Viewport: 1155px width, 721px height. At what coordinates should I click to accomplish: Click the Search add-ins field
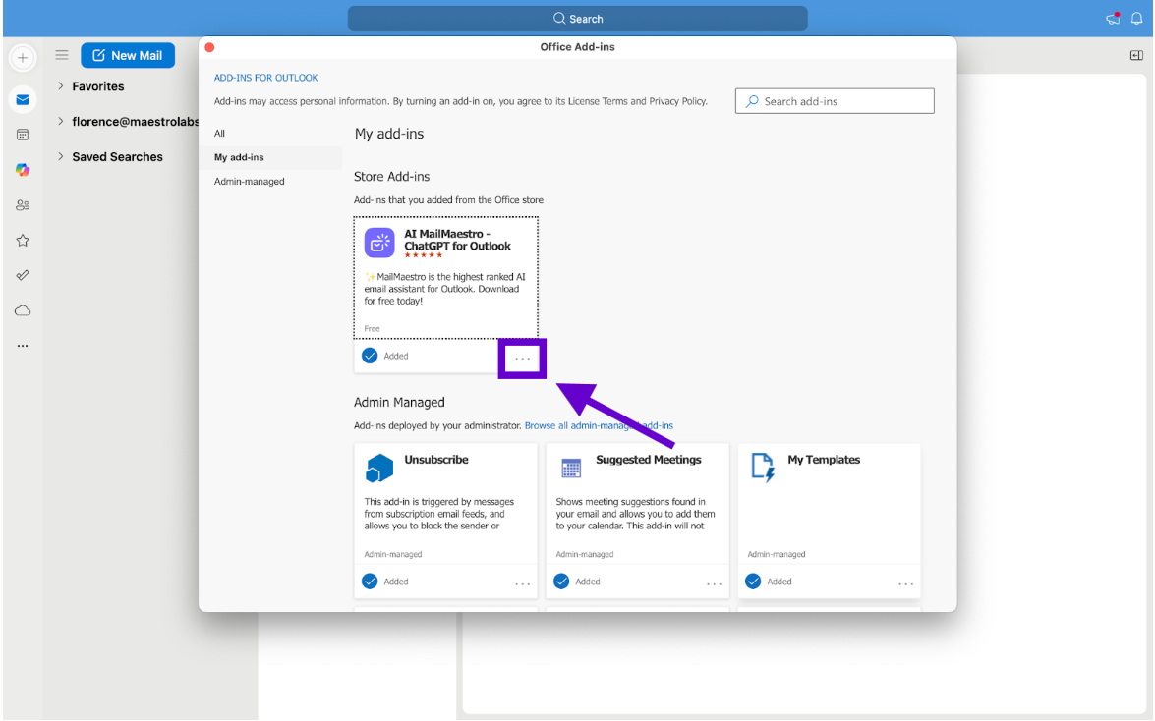click(835, 101)
